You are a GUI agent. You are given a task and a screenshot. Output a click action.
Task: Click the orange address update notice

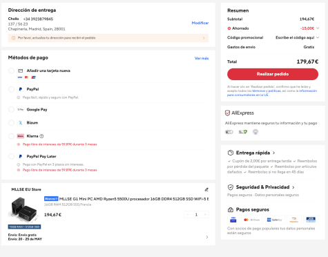click(108, 38)
